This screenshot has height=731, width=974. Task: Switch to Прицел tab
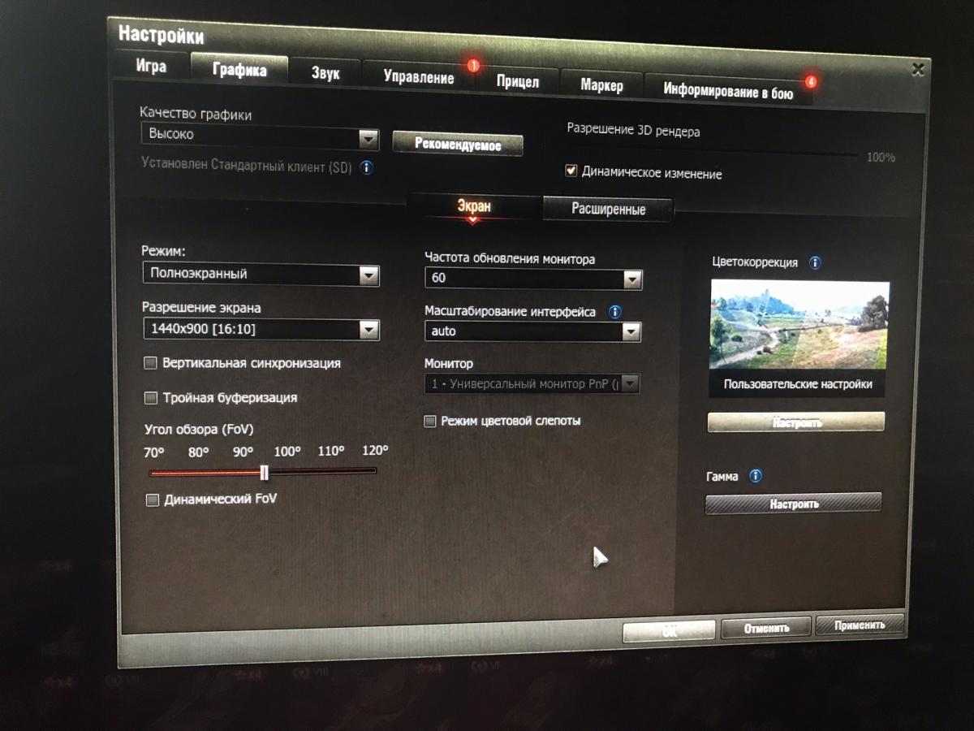517,82
